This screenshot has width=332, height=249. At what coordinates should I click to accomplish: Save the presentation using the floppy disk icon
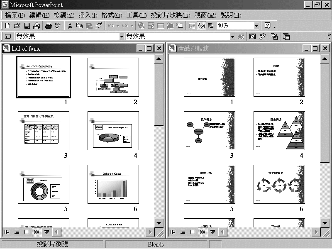coord(27,26)
